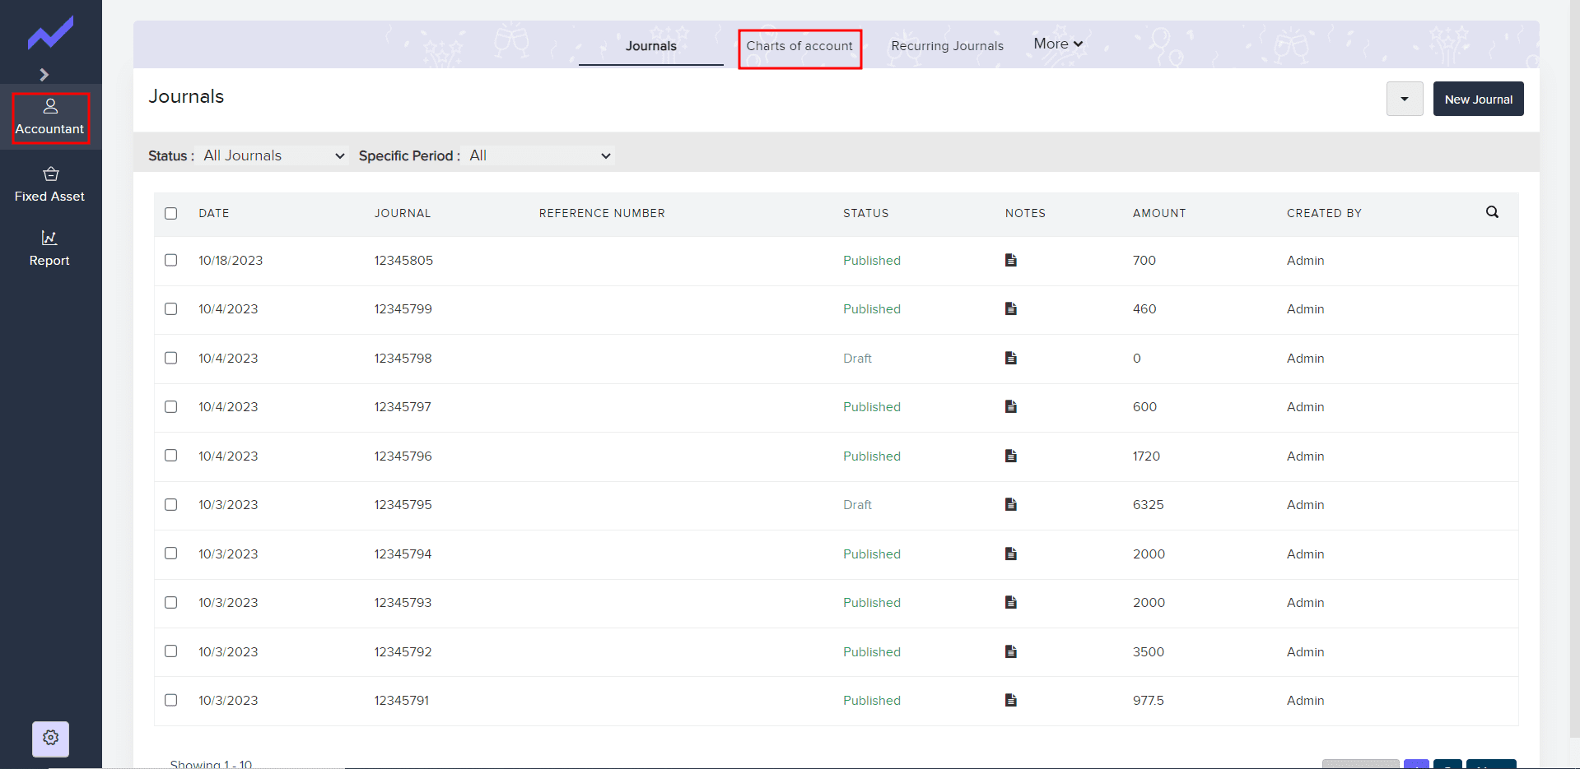The image size is (1580, 769).
Task: Open notes icon for journal 12345795
Action: pos(1011,505)
